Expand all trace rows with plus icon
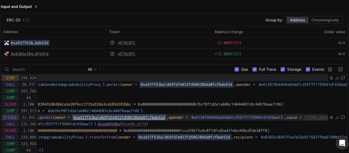This screenshot has width=349, height=153. 330,69
